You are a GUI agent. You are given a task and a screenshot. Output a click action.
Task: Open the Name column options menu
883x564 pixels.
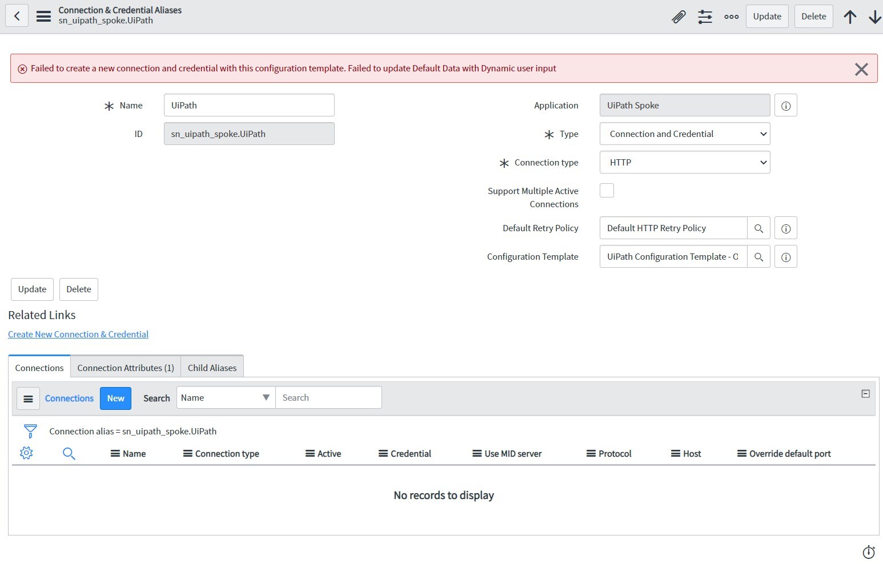[115, 454]
